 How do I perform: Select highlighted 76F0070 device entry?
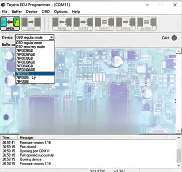[35, 74]
